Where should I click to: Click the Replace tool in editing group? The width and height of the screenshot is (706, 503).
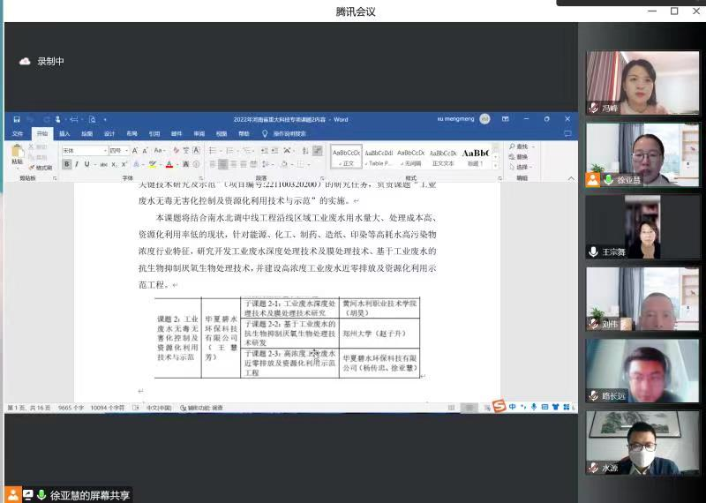(522, 157)
